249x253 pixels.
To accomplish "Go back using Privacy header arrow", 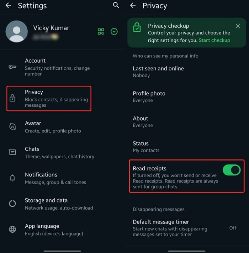I will click(x=133, y=5).
